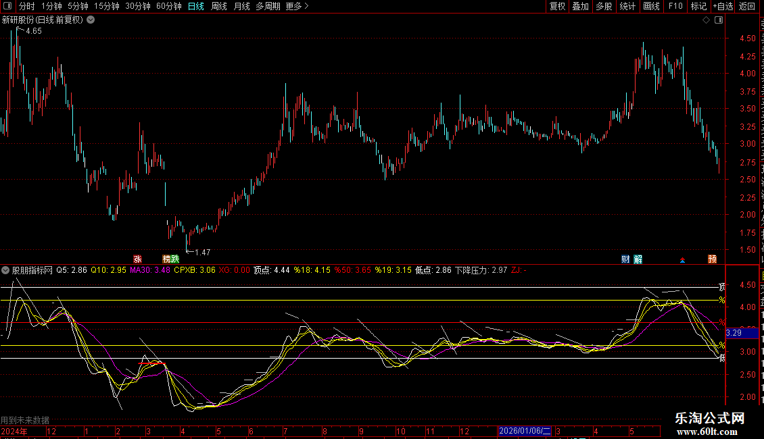Screen dimensions: 764x439
Task: Select the 60分钟 period tab
Action: tap(169, 6)
